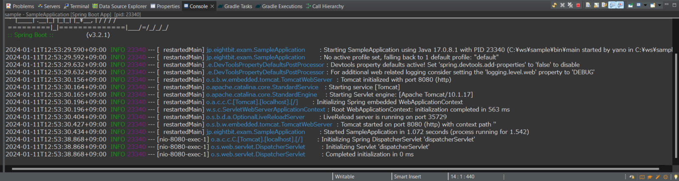Click the curved back-arrow status bar icon
The image size is (679, 181).
[632, 177]
